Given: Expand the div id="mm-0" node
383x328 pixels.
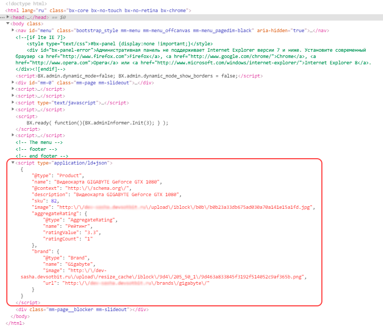Looking at the screenshot, I should (13, 83).
